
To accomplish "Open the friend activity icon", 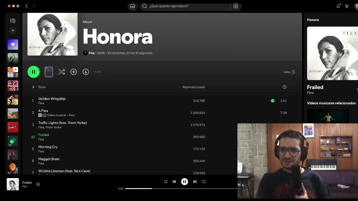I will tap(347, 6).
